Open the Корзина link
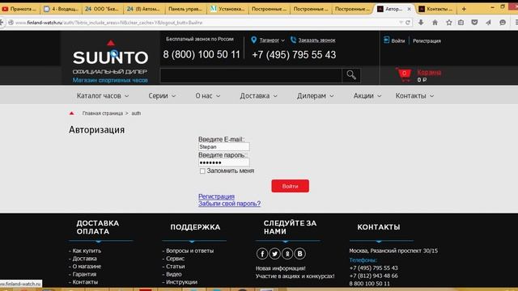Viewport: 518px width, 291px height. click(x=429, y=72)
